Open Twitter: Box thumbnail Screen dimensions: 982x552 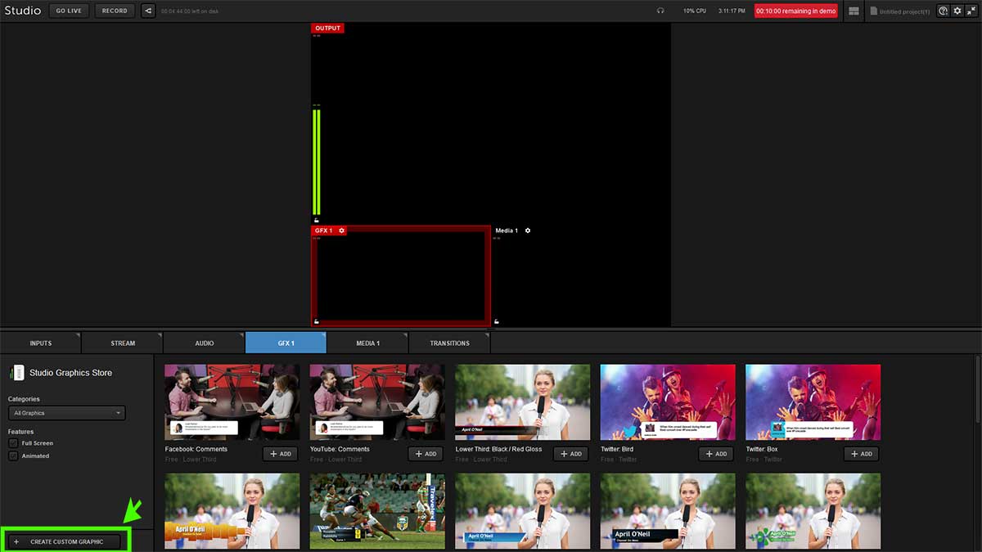[813, 402]
